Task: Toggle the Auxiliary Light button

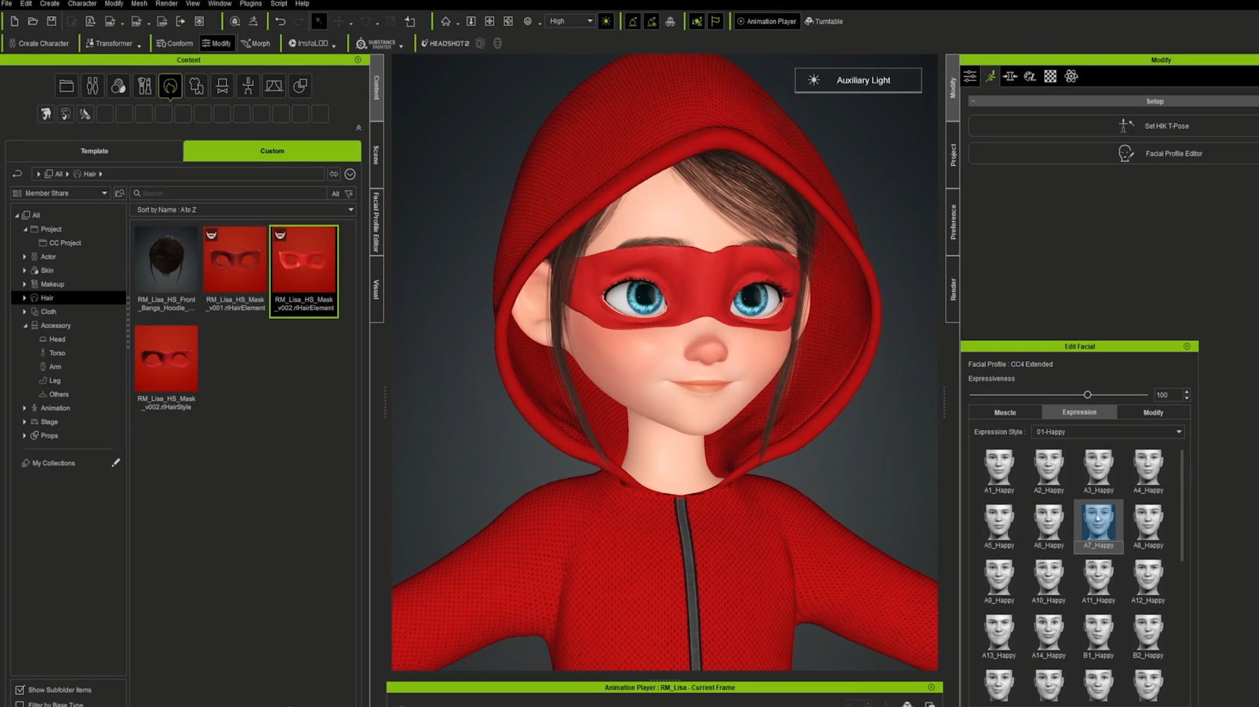Action: click(x=858, y=80)
